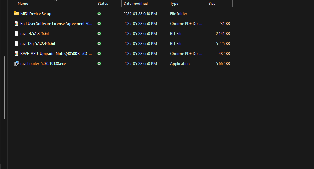Screen dimensions: 314x169
Task: Click the 5,225 KB size value
Action: tap(223, 44)
